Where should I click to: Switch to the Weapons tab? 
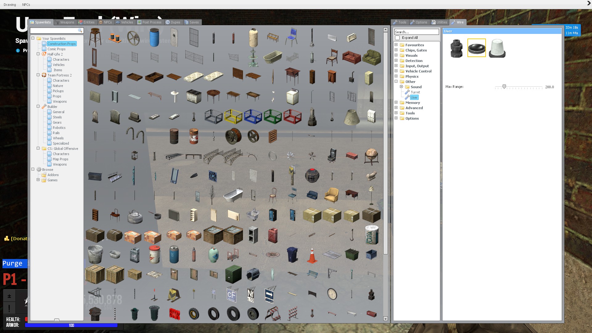point(65,22)
